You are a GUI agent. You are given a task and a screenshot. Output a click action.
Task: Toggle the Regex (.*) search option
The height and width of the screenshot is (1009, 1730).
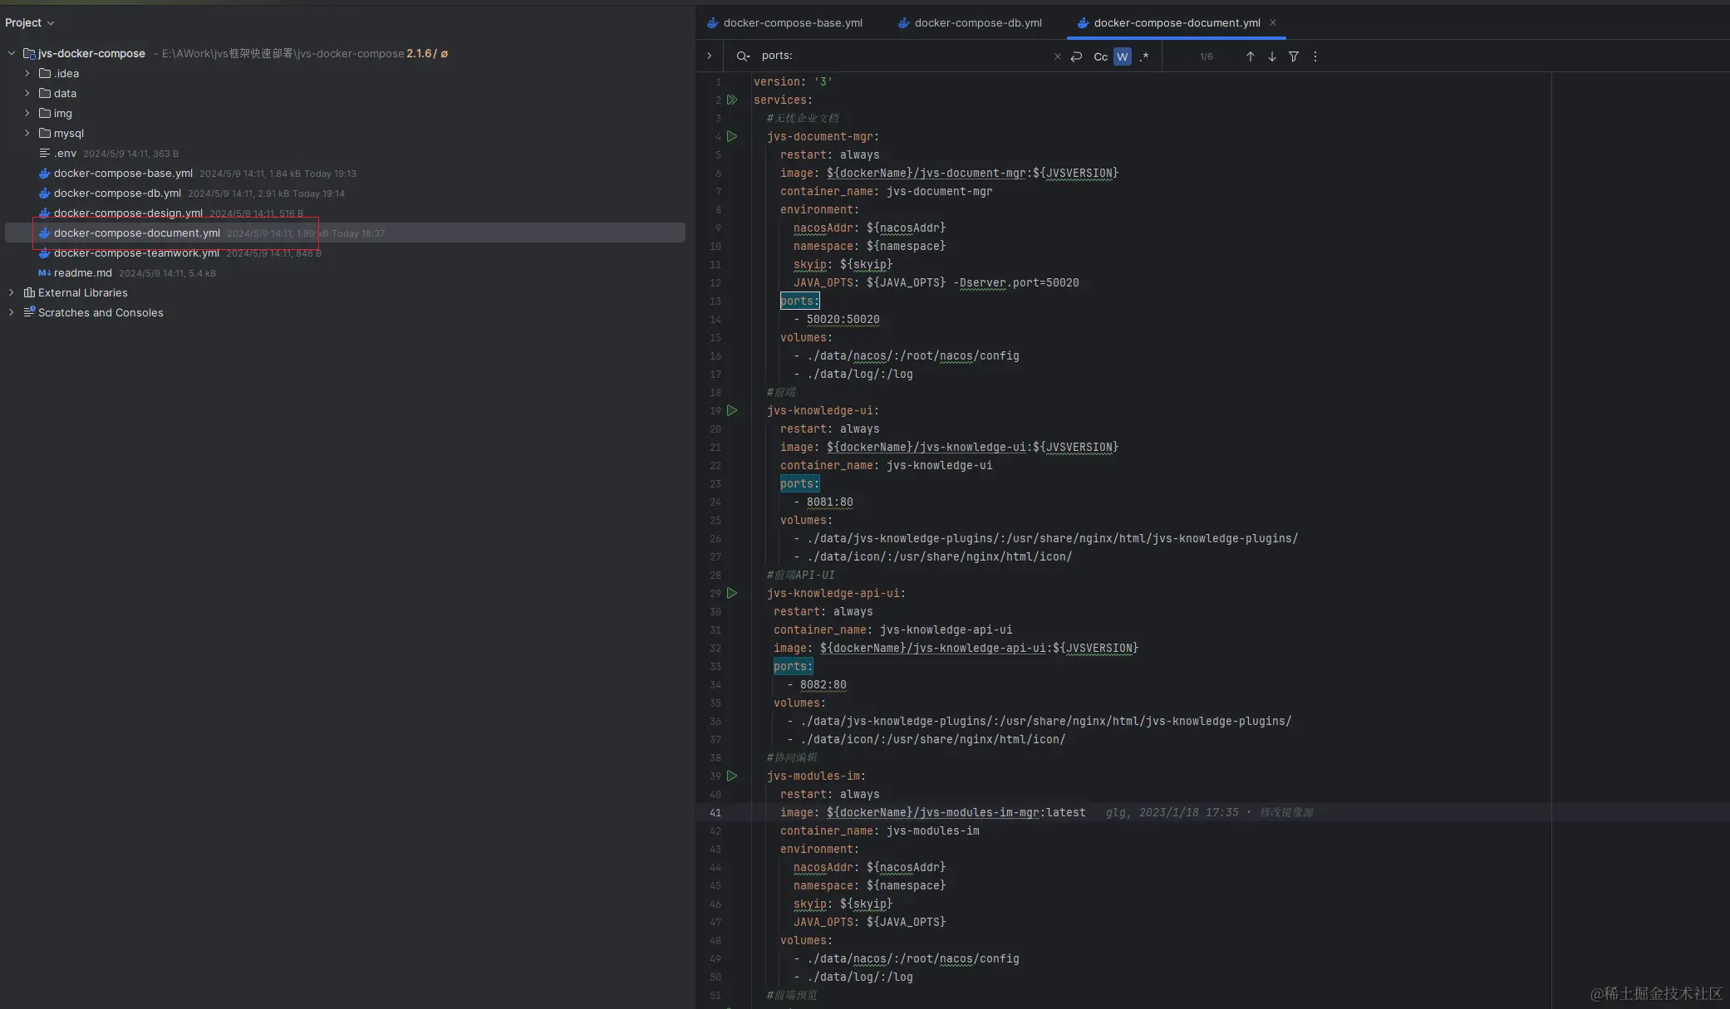tap(1144, 56)
